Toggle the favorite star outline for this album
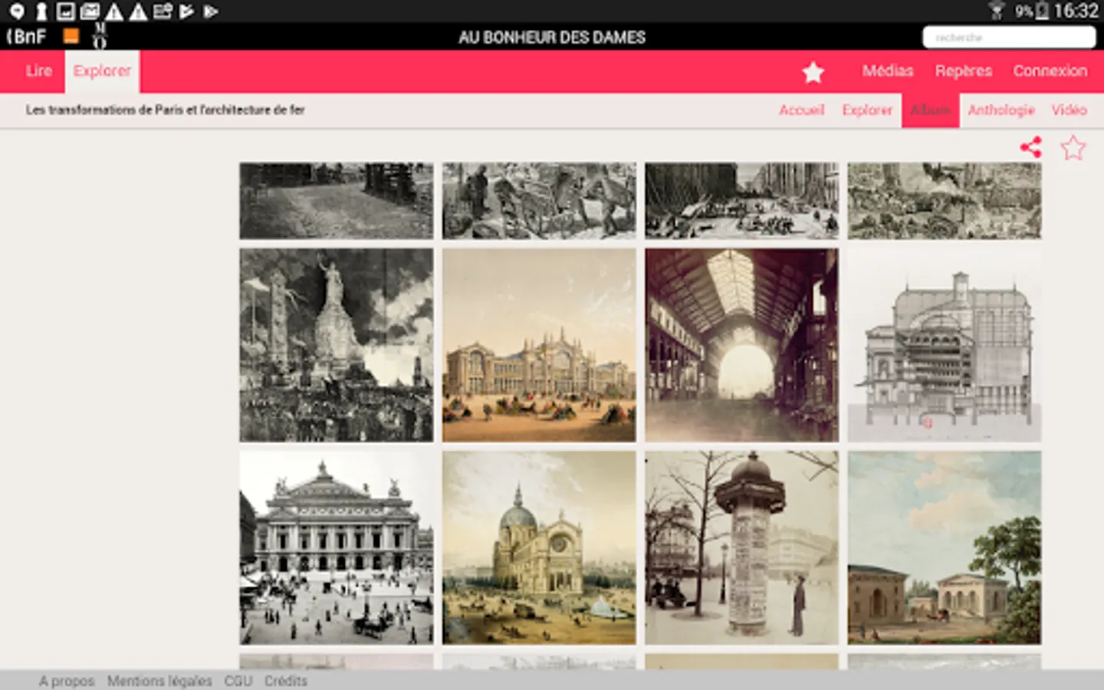This screenshot has width=1104, height=690. 1073,147
